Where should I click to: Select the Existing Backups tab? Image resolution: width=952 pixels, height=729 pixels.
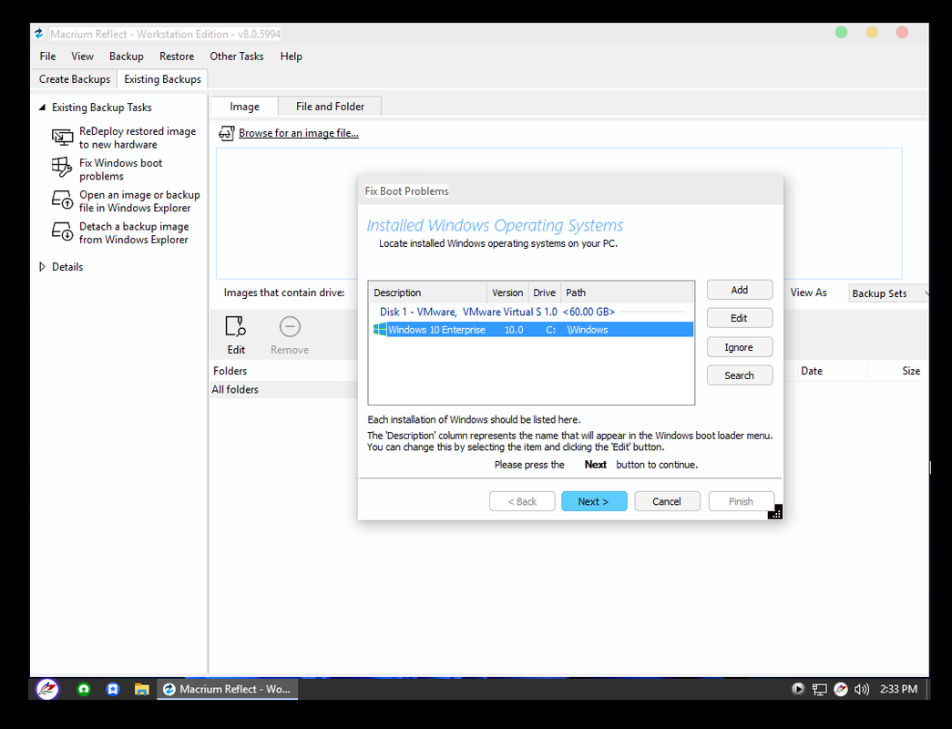162,79
